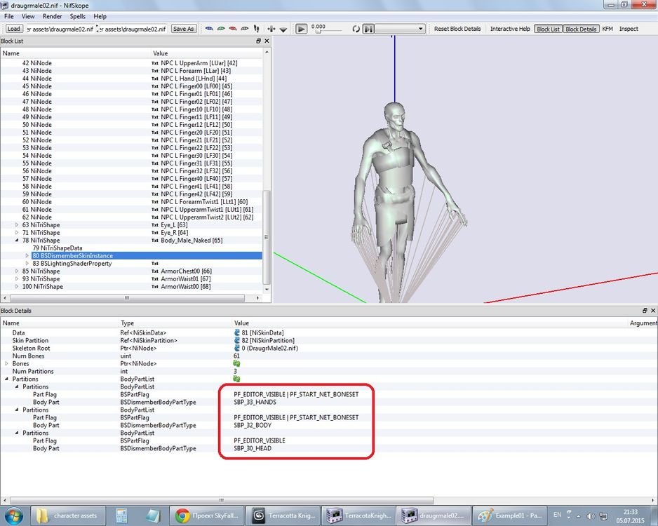Click SBP_33_HANDS body part value
The height and width of the screenshot is (526, 658).
coord(255,403)
